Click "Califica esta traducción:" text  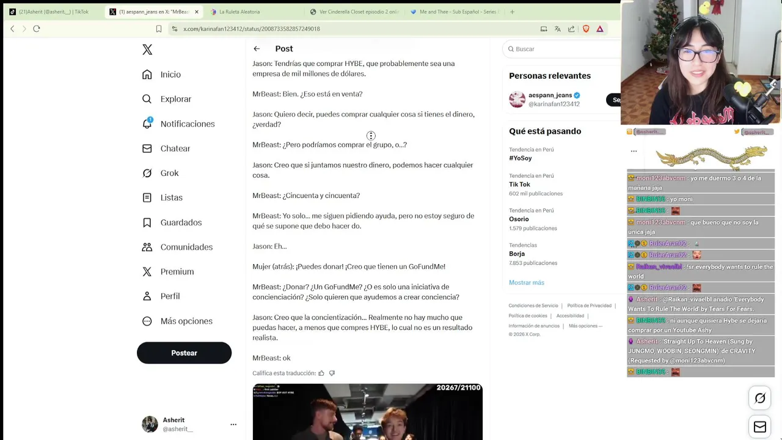(x=284, y=373)
